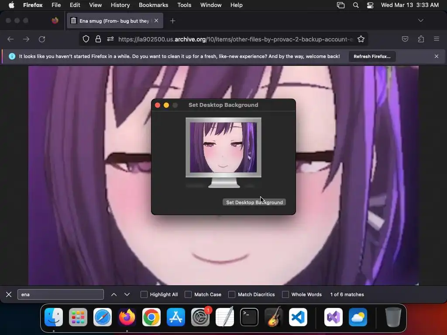The height and width of the screenshot is (335, 447).
Task: Click the find field containing 'ena'
Action: click(x=61, y=294)
